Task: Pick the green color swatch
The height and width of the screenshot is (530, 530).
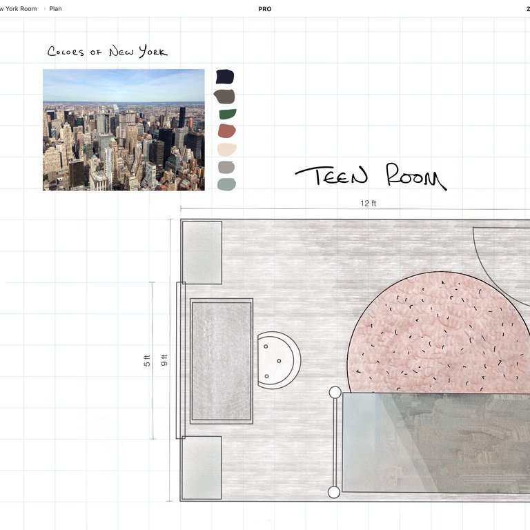Action: point(228,114)
